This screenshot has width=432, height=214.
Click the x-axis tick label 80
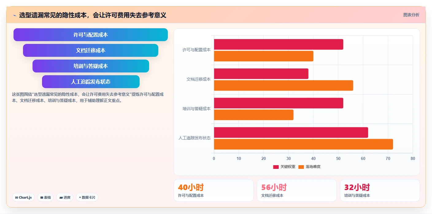click(x=413, y=158)
